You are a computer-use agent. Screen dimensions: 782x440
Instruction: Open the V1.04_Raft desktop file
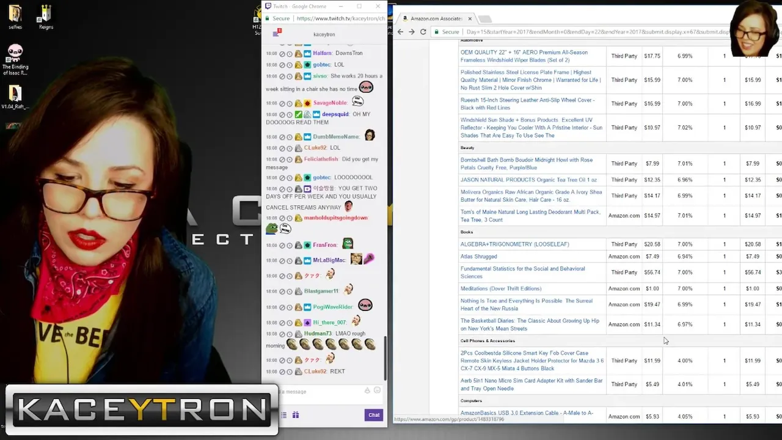pos(15,97)
